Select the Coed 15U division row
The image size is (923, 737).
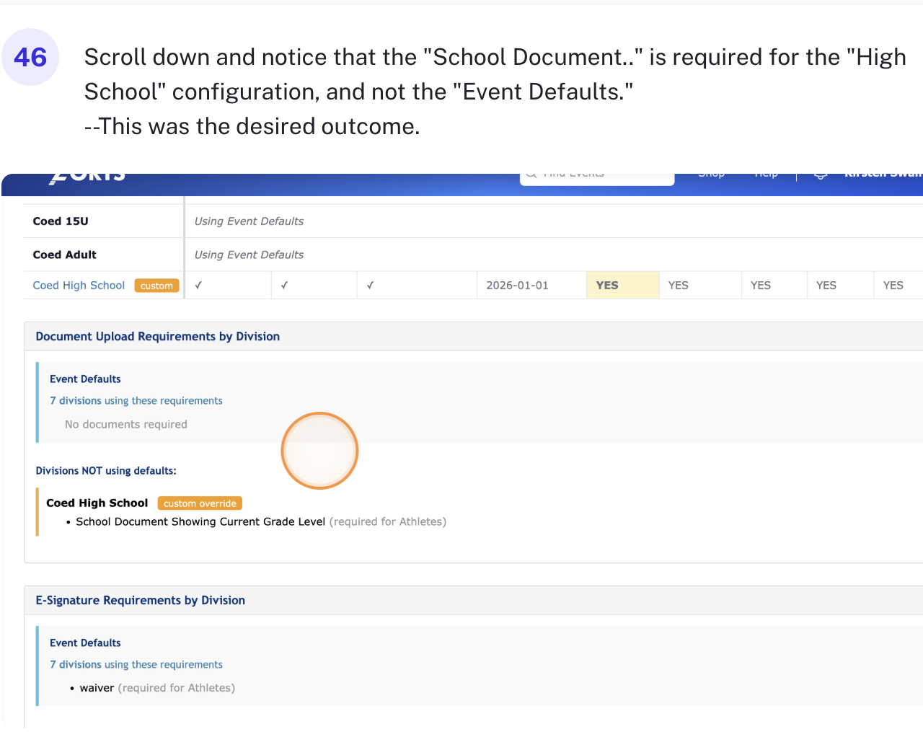61,221
